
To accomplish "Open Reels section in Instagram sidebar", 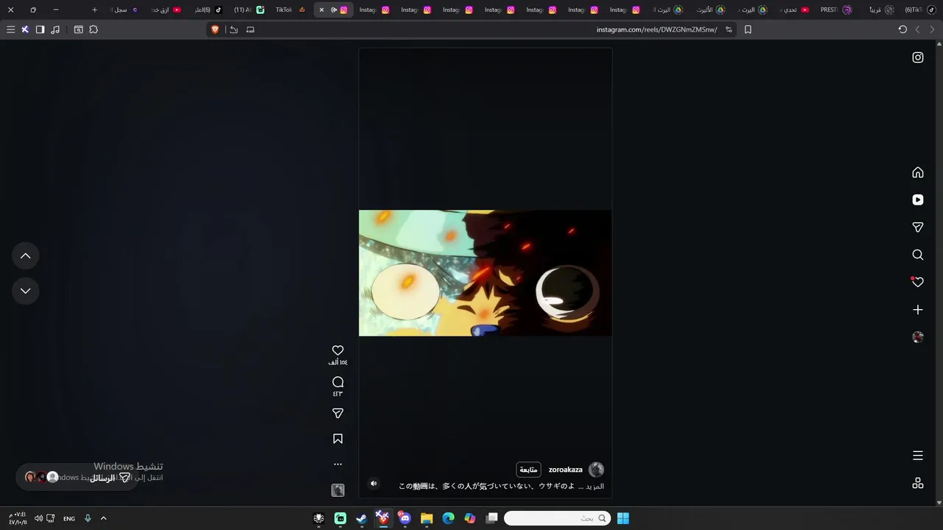I will coord(918,199).
